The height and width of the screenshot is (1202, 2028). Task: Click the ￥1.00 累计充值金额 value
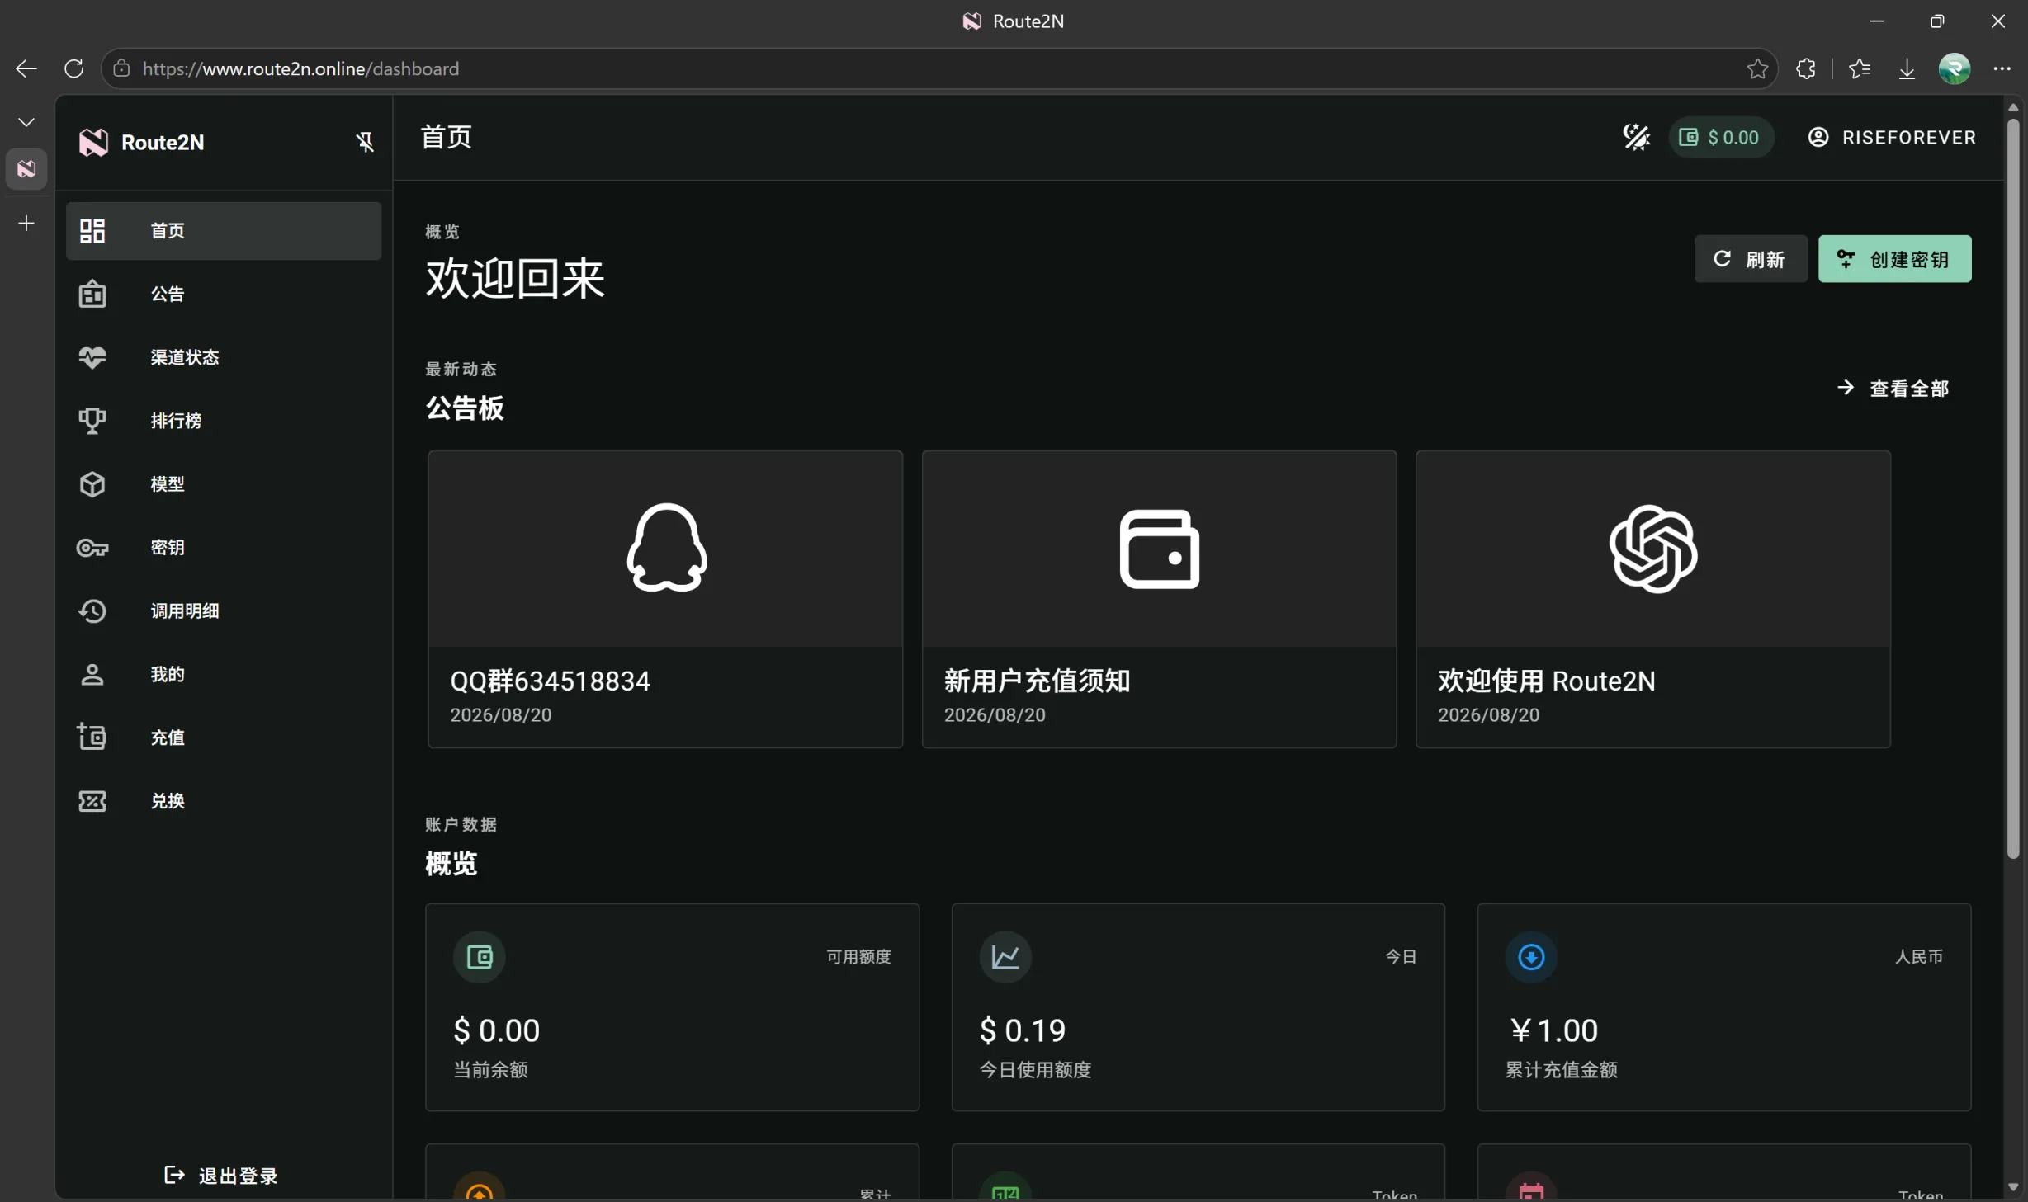point(1553,1030)
